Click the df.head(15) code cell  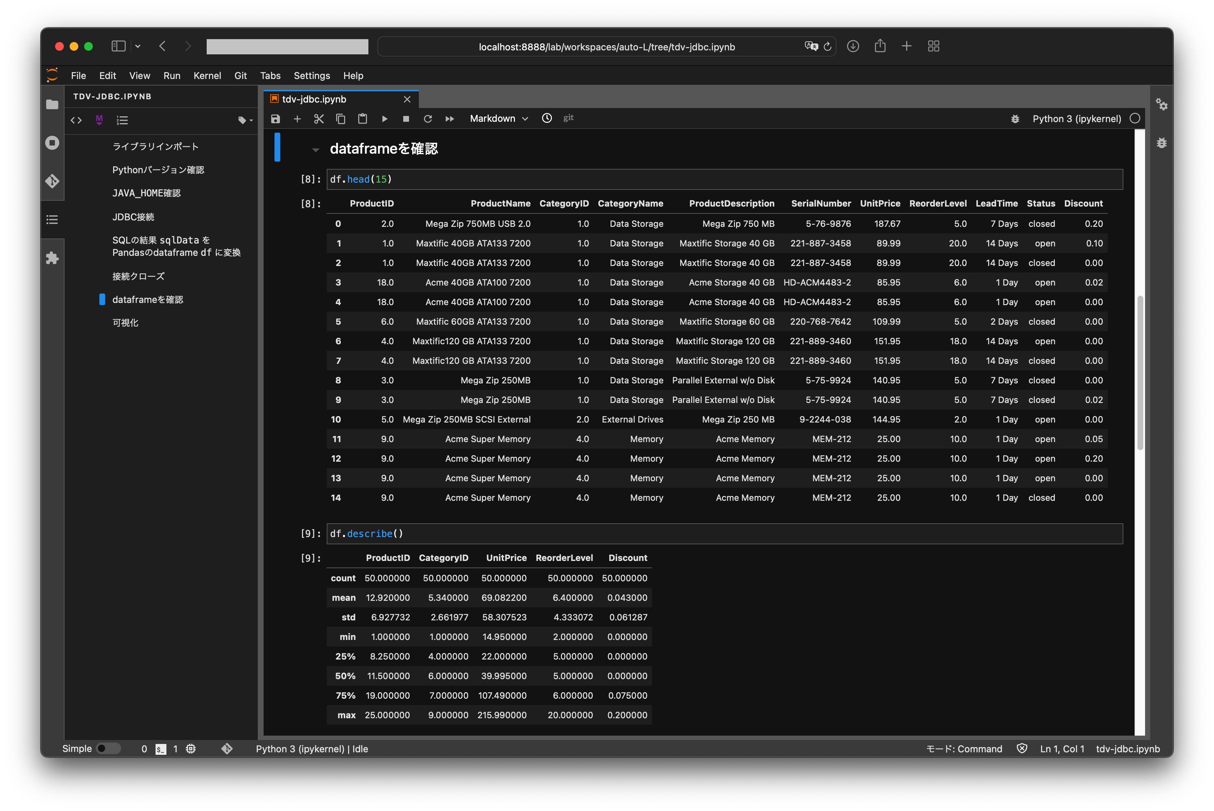724,179
